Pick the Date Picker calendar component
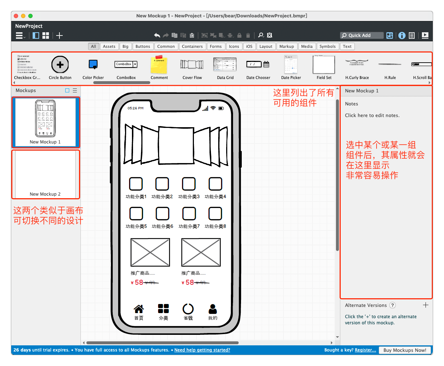This screenshot has width=444, height=366. tap(291, 68)
